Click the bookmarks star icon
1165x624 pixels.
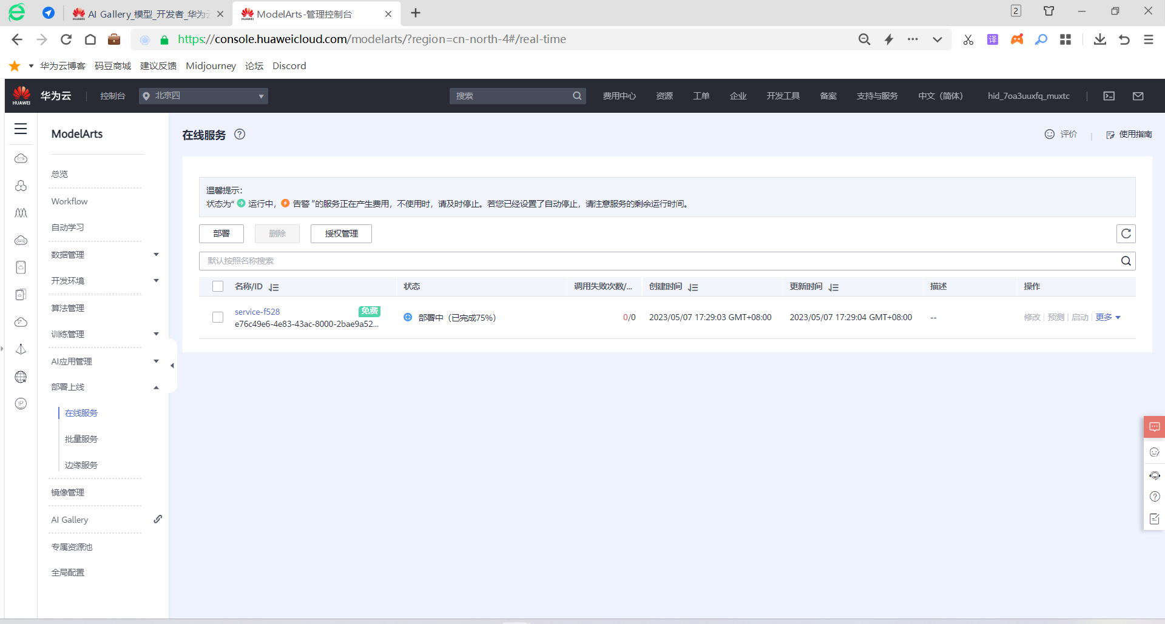[15, 65]
